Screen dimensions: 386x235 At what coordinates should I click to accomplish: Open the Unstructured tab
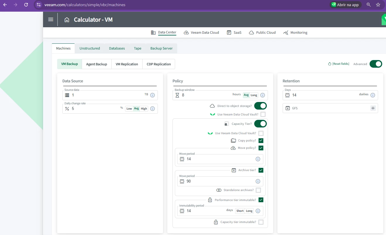[x=90, y=48]
